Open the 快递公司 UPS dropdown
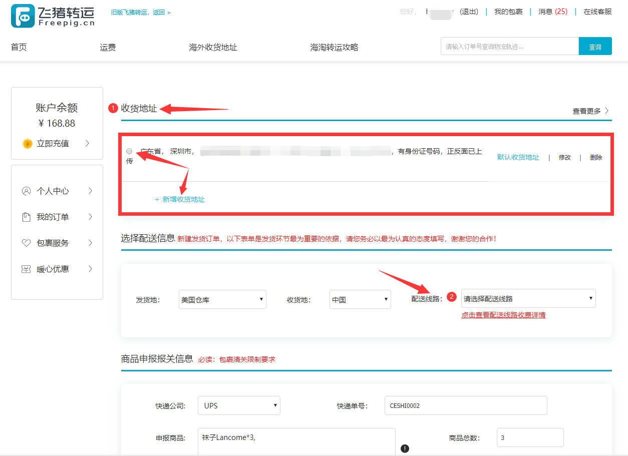 coord(238,405)
